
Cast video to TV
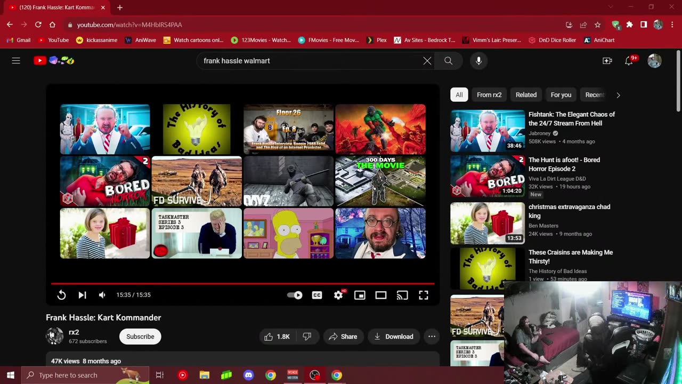click(402, 295)
